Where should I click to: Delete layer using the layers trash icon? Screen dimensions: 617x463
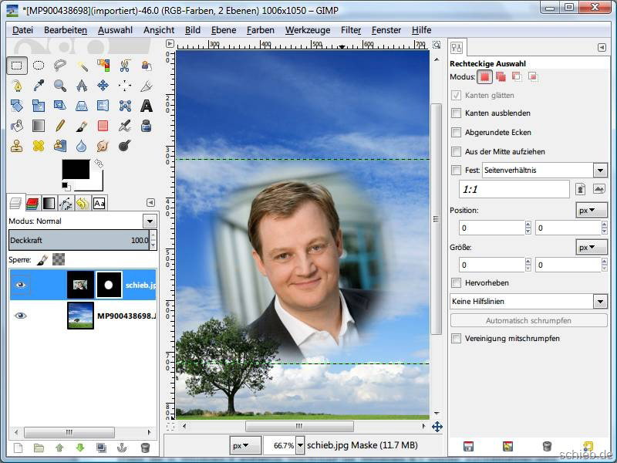click(x=145, y=448)
